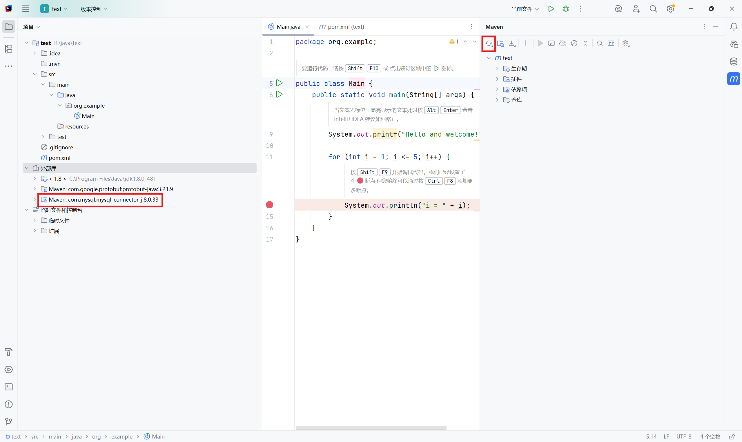Collapse the 外部库 node
The width and height of the screenshot is (742, 442).
point(27,168)
